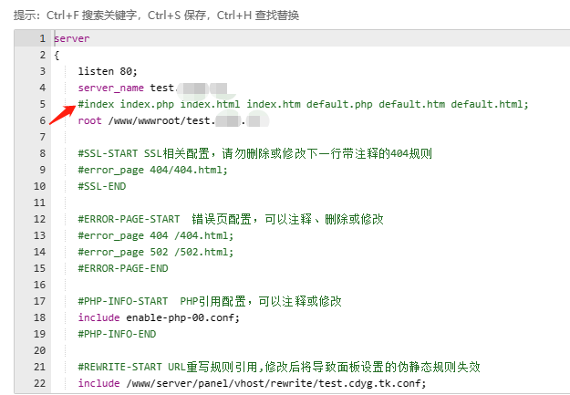The image size is (570, 395).
Task: Click the commented '#index index.php' line
Action: pos(303,104)
